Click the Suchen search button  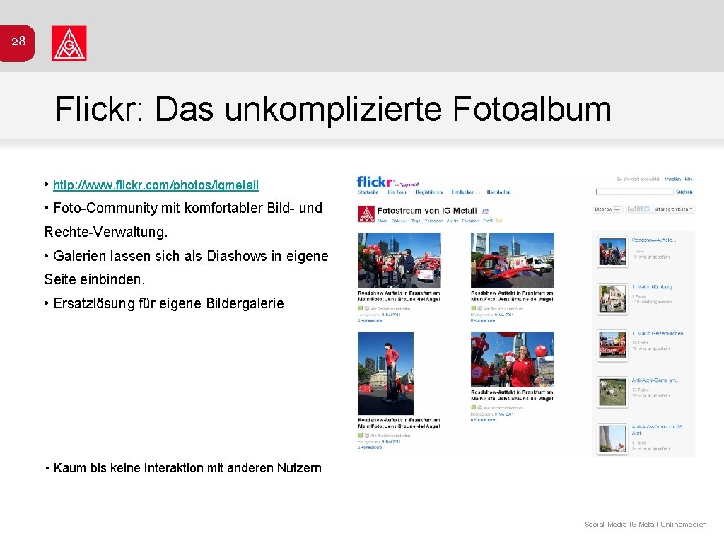[684, 192]
